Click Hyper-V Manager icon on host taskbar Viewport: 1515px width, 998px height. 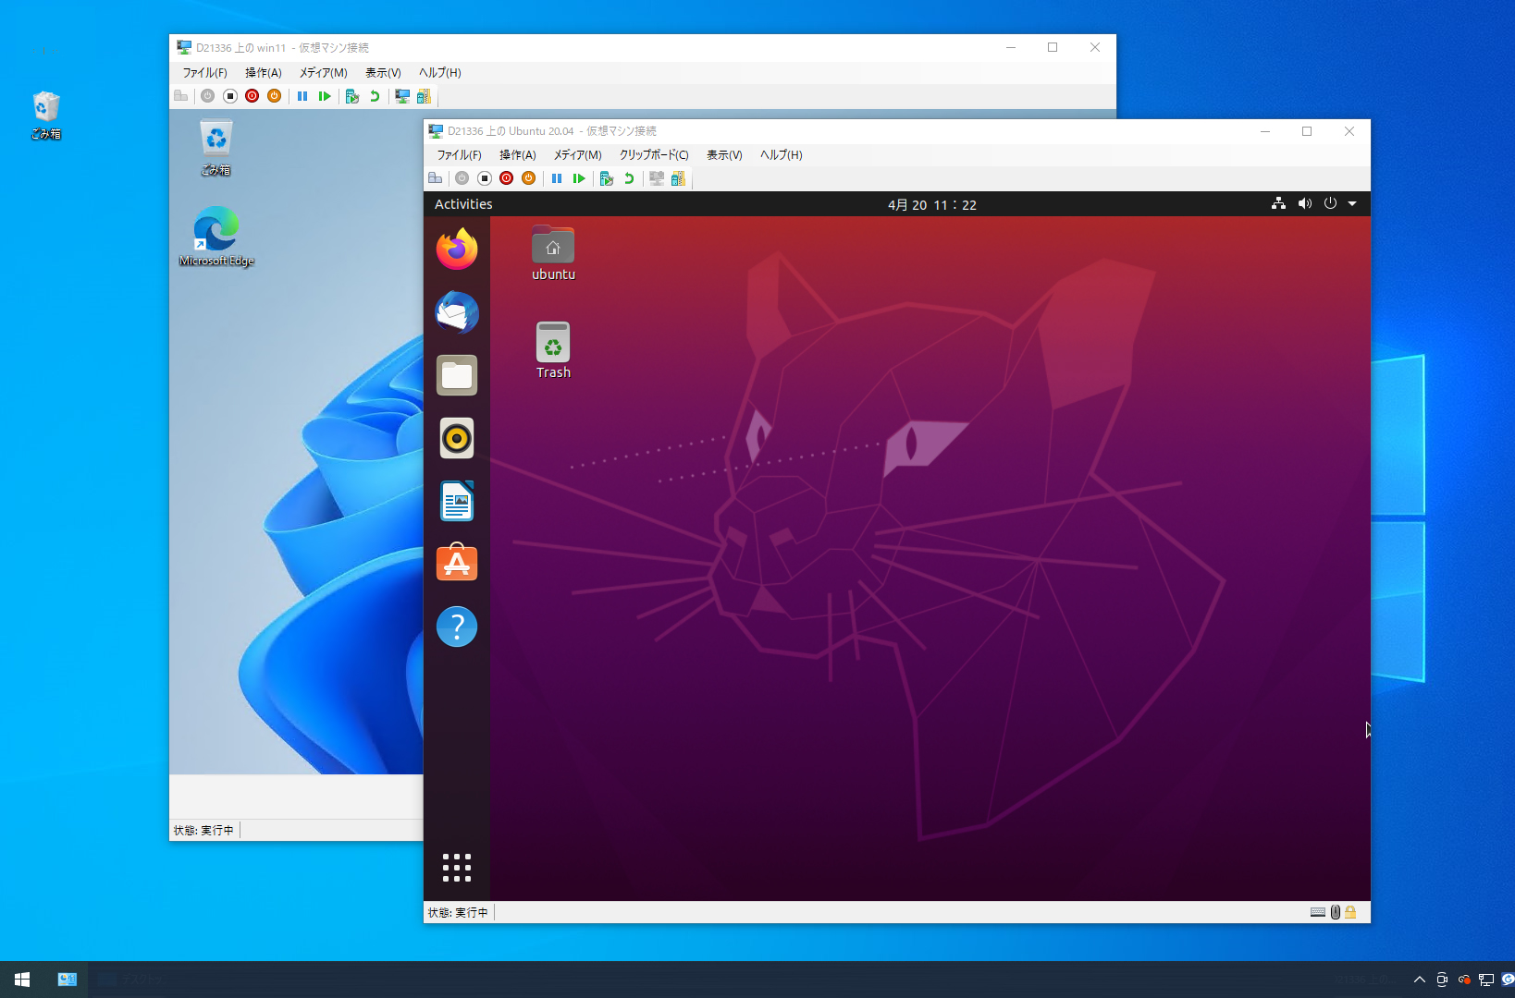[67, 980]
